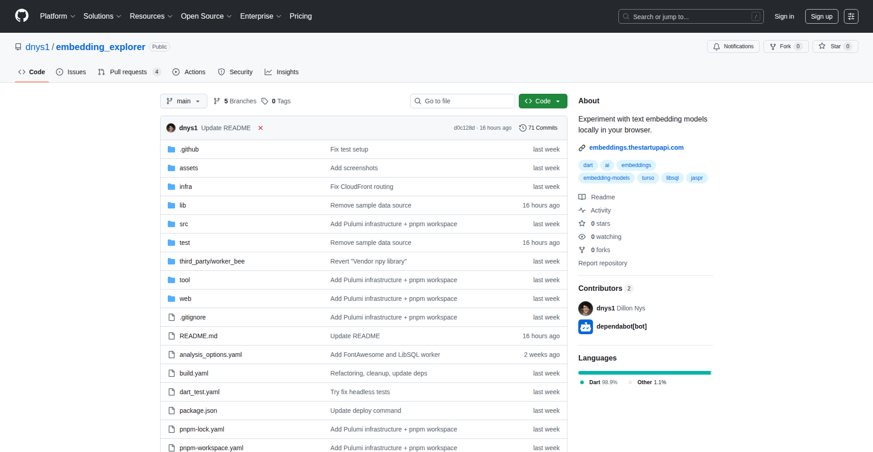The image size is (873, 452).
Task: Click the dependabot avatar in Contributors
Action: 586,327
